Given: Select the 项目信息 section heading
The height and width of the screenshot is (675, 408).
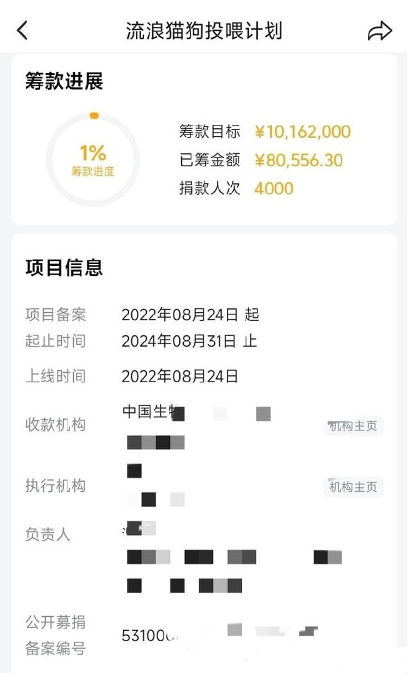Looking at the screenshot, I should click(64, 268).
